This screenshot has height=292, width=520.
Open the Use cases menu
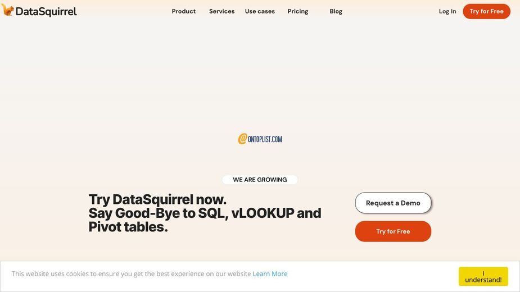pyautogui.click(x=260, y=11)
